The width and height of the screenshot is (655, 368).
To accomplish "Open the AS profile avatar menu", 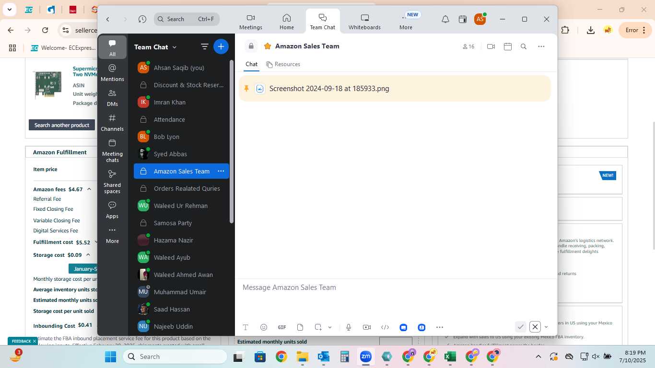I will point(480,19).
